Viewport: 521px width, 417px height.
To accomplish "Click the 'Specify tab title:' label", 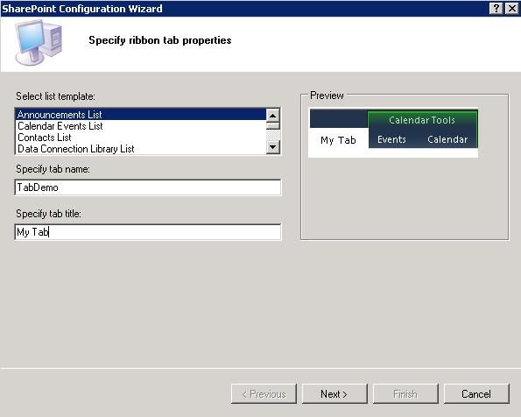I will click(x=48, y=214).
